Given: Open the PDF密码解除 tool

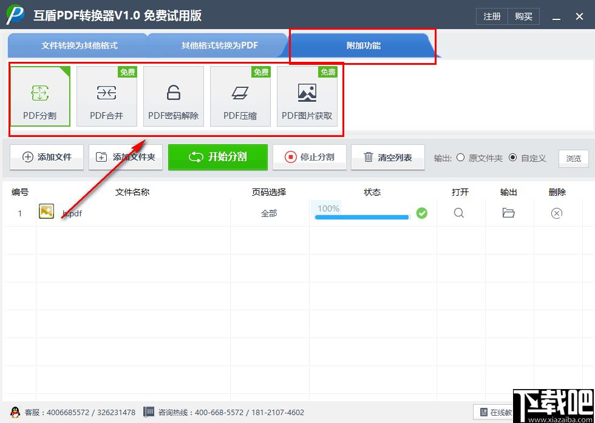Looking at the screenshot, I should click(x=174, y=96).
